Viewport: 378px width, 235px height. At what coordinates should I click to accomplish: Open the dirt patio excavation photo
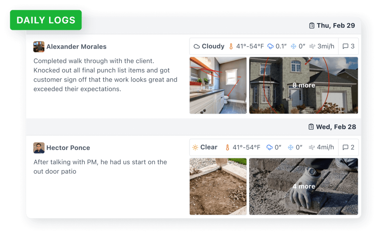click(x=218, y=186)
